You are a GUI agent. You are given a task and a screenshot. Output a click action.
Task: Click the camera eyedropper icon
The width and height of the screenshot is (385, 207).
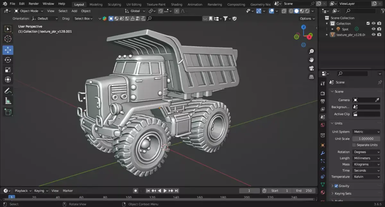[x=377, y=100]
